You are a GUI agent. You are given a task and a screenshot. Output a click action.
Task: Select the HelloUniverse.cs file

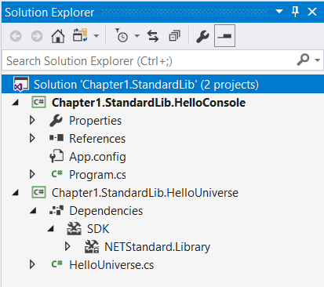111,265
